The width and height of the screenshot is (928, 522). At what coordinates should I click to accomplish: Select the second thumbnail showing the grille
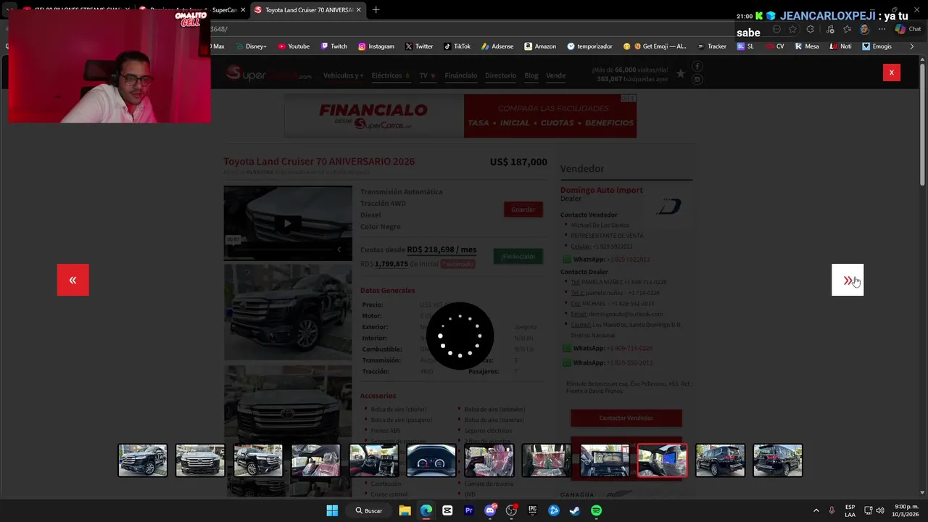pyautogui.click(x=200, y=460)
